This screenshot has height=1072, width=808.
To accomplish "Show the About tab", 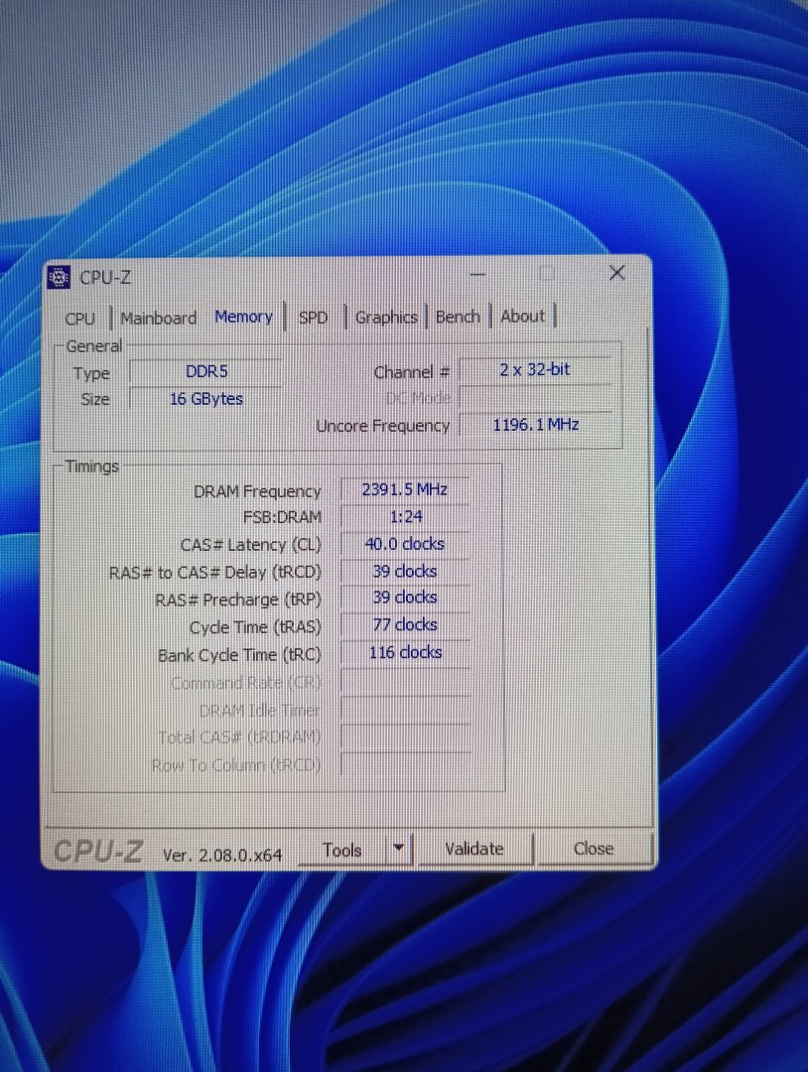I will click(523, 316).
